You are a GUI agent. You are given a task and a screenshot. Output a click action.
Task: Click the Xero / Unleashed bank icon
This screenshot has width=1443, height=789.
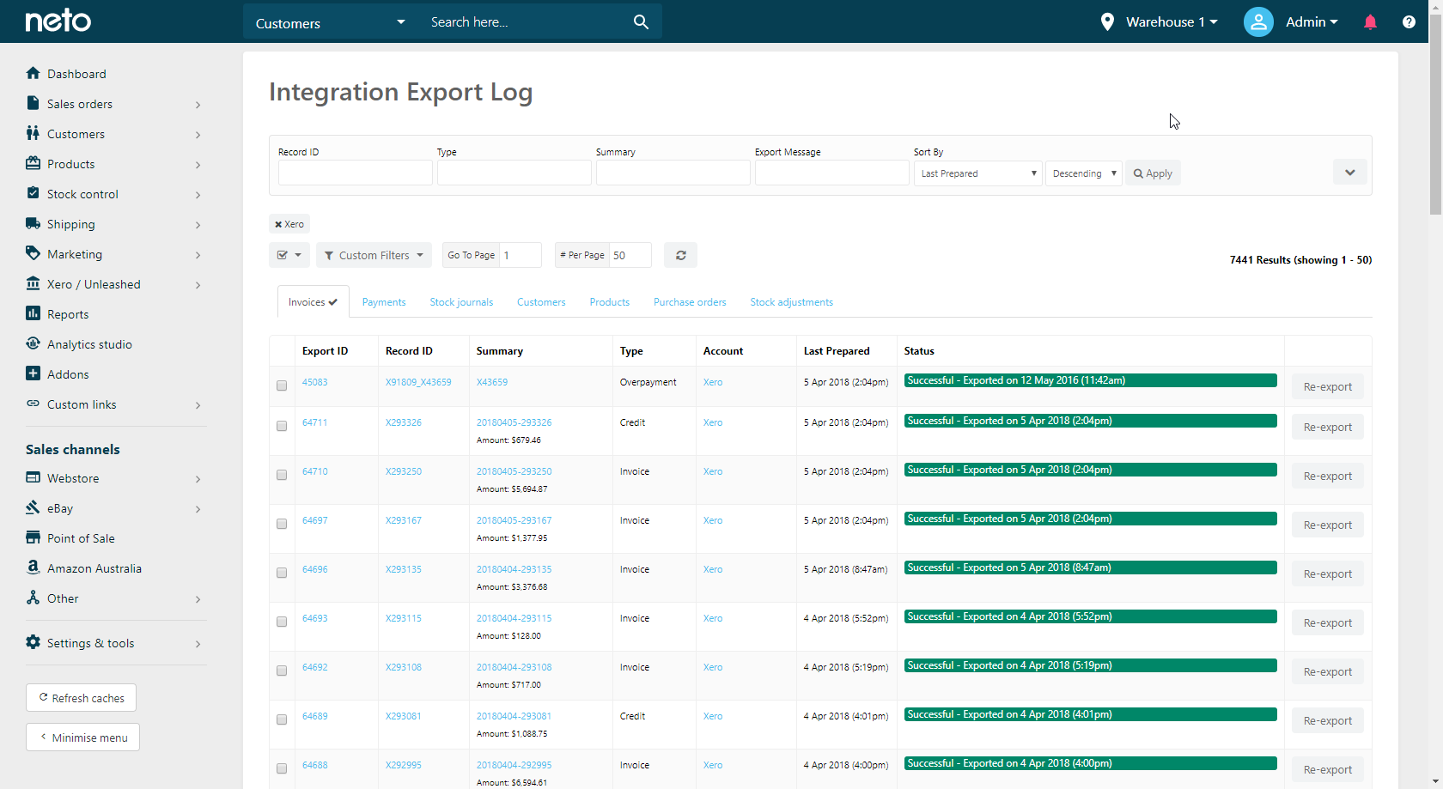point(33,283)
